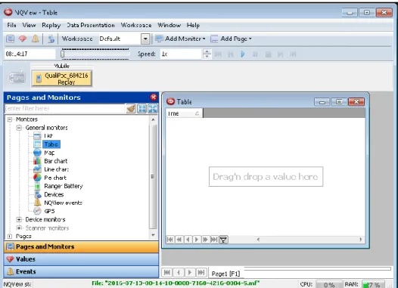Switch to Pages and Monitors section
The image size is (398, 288).
point(81,246)
